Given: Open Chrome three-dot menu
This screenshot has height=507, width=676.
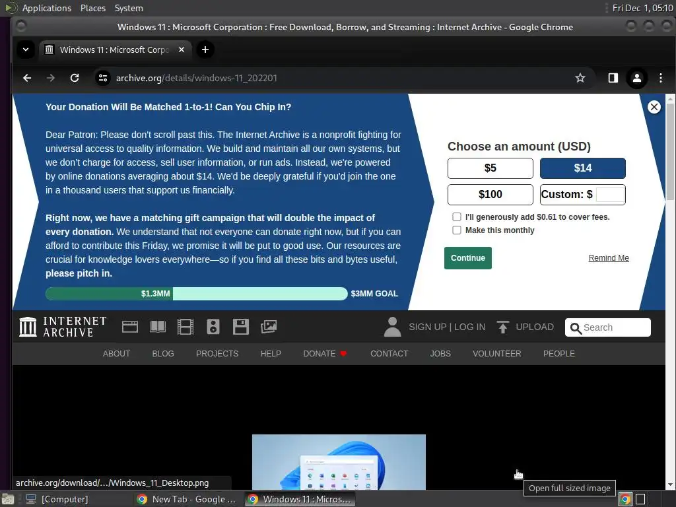Looking at the screenshot, I should [x=660, y=78].
